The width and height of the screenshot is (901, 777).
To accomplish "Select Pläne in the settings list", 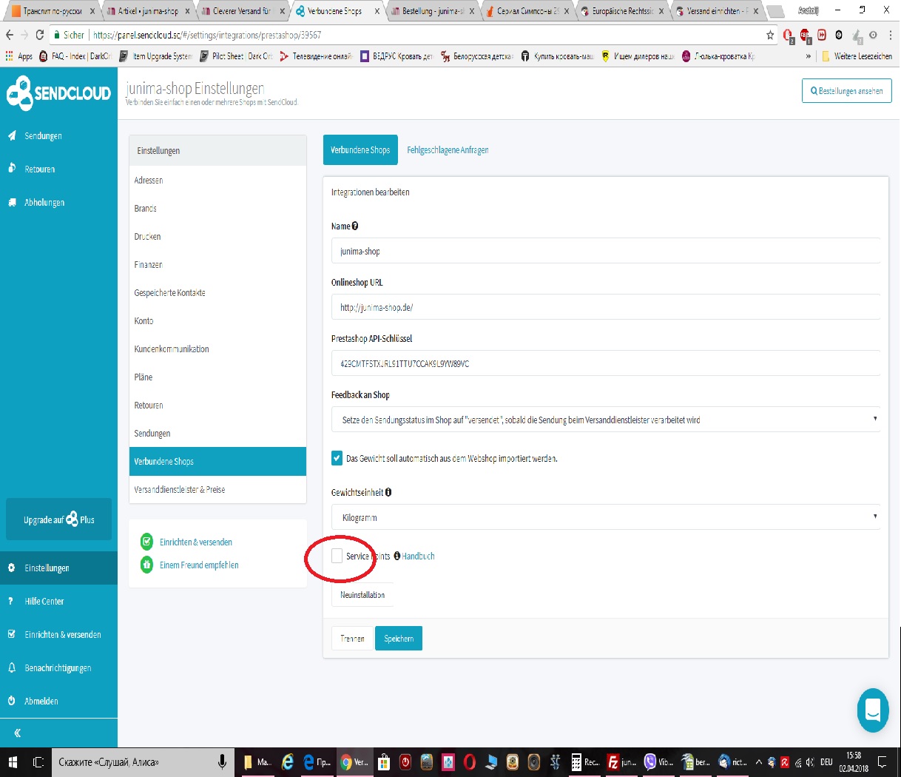I will 217,377.
